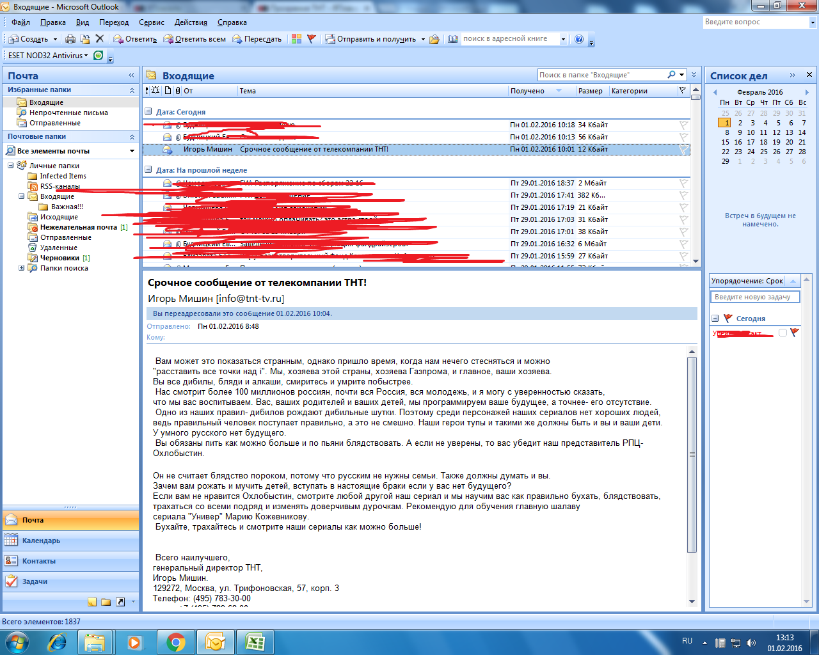This screenshot has width=819, height=655.
Task: Click the Ответить reply button
Action: point(135,39)
